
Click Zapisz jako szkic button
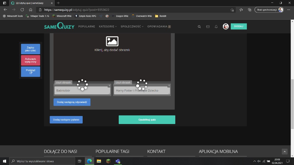[31, 49]
